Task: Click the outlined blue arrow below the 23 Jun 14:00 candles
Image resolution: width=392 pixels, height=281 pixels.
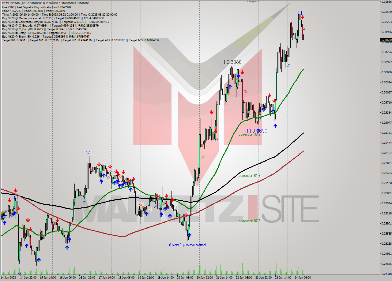Action: pos(288,65)
